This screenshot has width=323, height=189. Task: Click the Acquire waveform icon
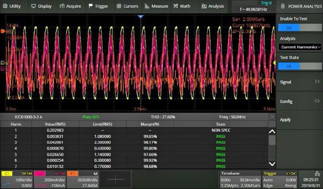tap(62, 6)
